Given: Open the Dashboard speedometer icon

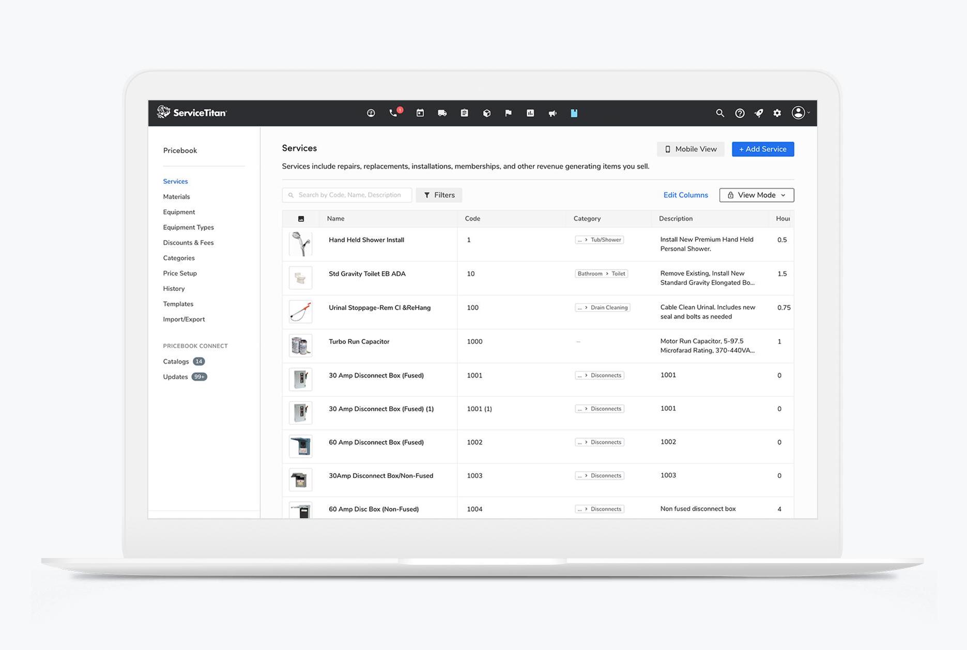Looking at the screenshot, I should point(371,113).
